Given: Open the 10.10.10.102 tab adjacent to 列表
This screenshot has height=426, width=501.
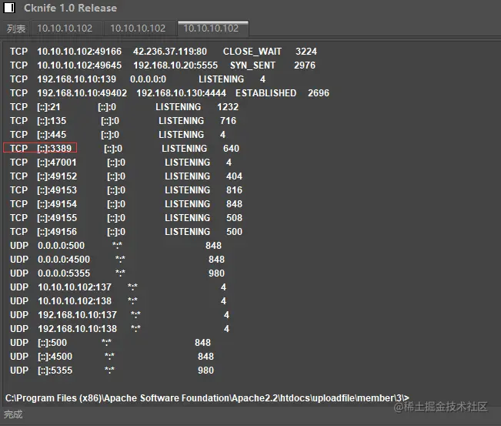Looking at the screenshot, I should (x=65, y=29).
